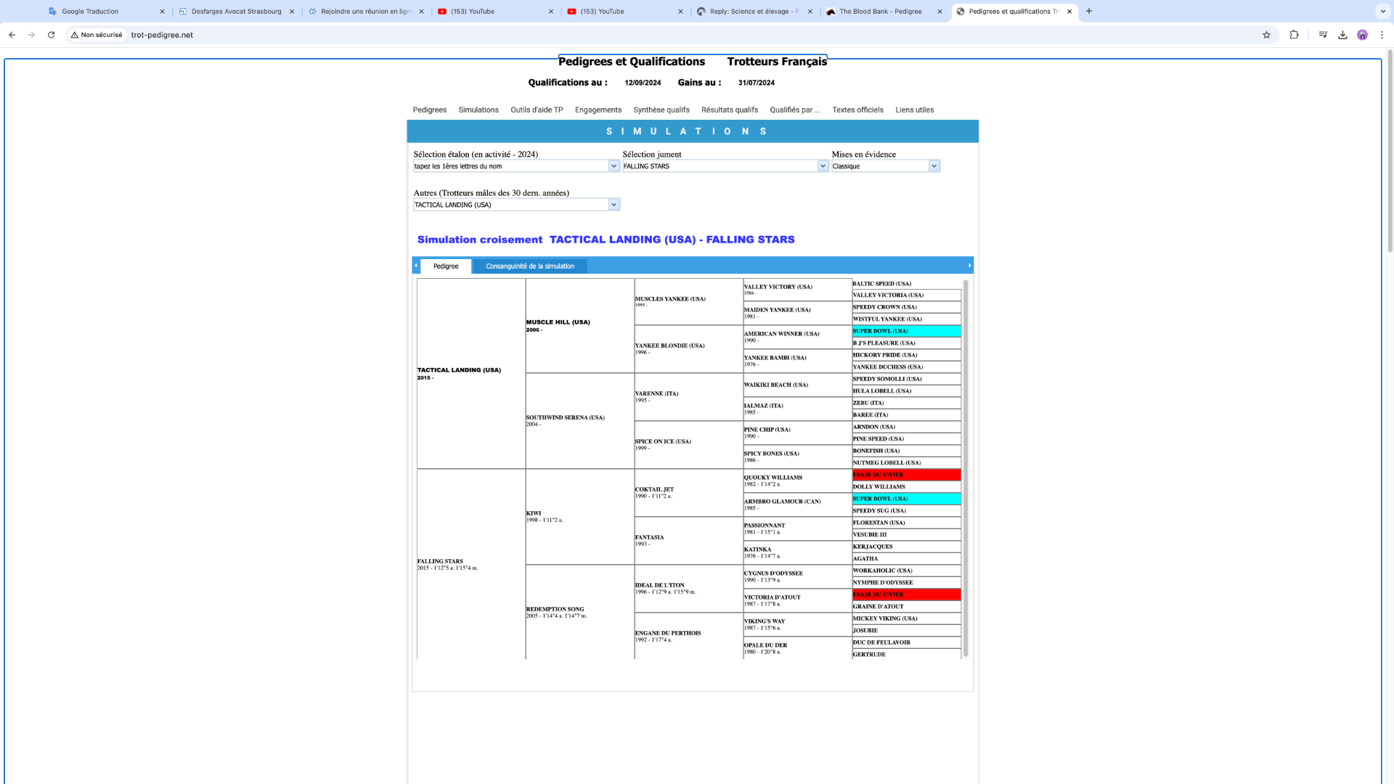The width and height of the screenshot is (1394, 784).
Task: Open the media control icon in toolbar
Action: coord(1323,35)
